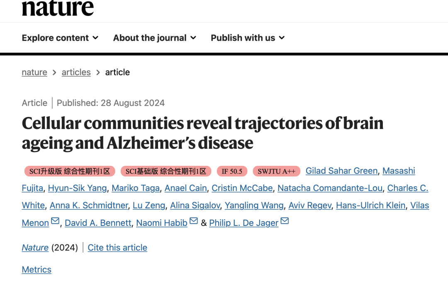Navigate to articles breadcrumb
Image resolution: width=448 pixels, height=286 pixels.
pyautogui.click(x=76, y=72)
